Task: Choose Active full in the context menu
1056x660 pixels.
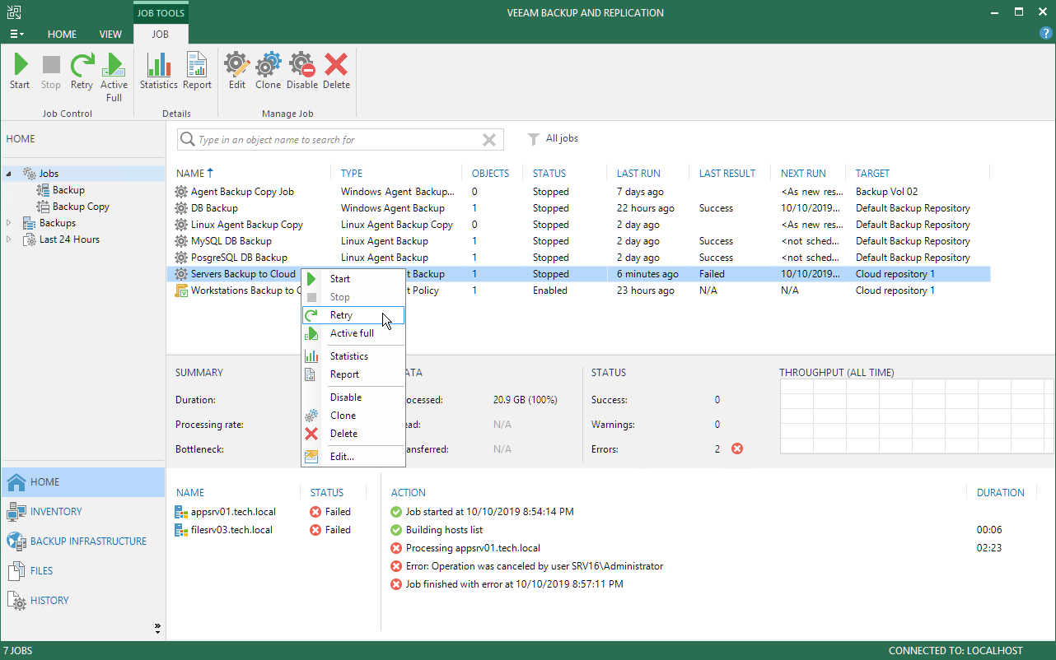Action: 353,333
